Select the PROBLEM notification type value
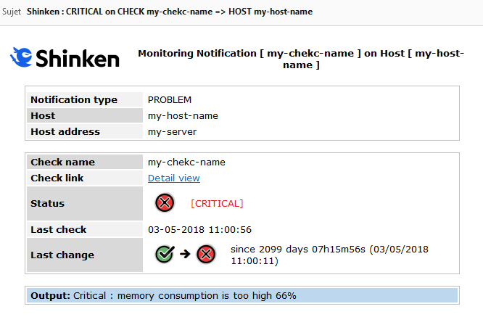Image resolution: width=483 pixels, height=317 pixels. point(170,99)
